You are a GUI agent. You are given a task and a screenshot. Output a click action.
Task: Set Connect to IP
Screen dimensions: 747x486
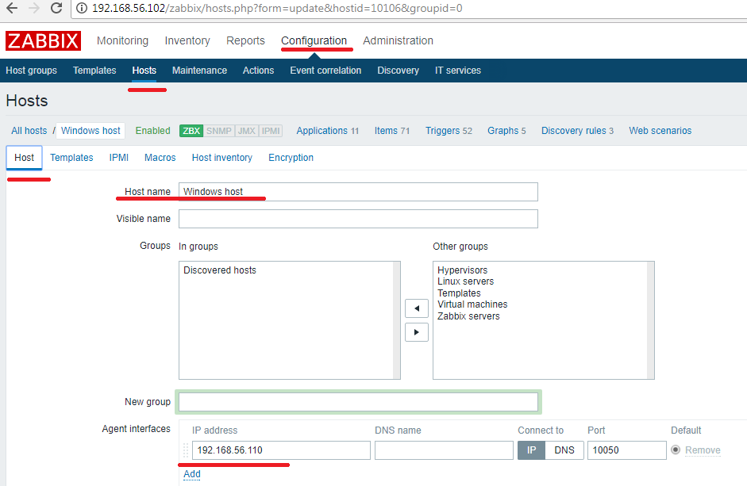tap(531, 450)
